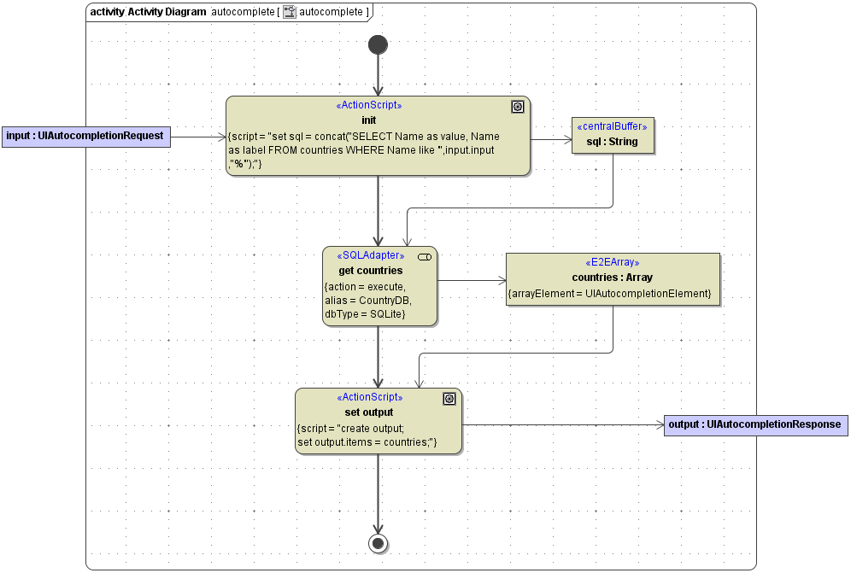Click the «ActionScript» stereotype on init
This screenshot has width=851, height=573.
point(369,106)
